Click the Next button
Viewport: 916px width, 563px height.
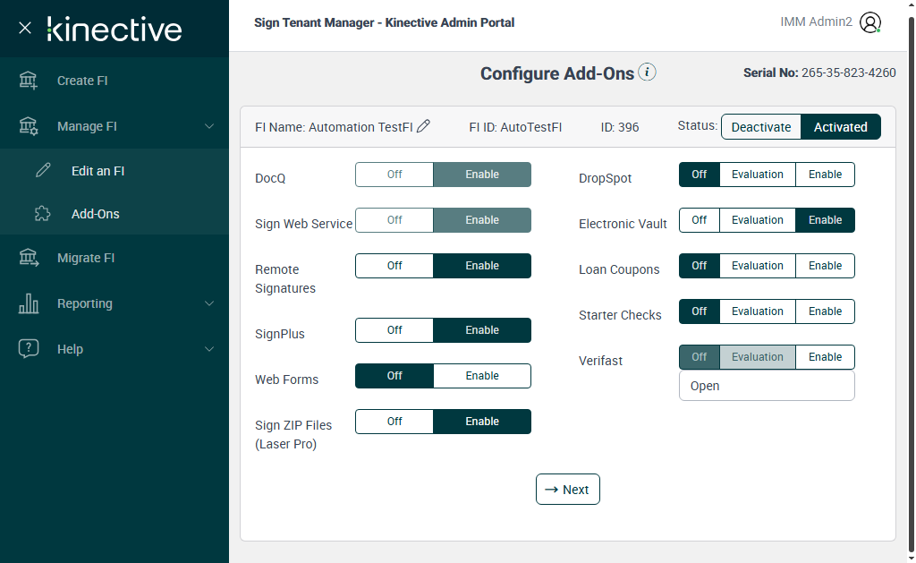coord(567,490)
